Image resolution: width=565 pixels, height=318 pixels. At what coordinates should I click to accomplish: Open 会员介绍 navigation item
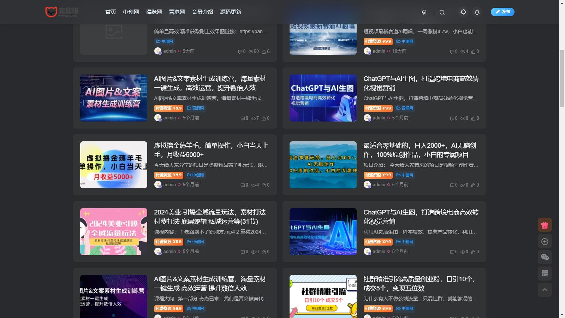coord(202,12)
